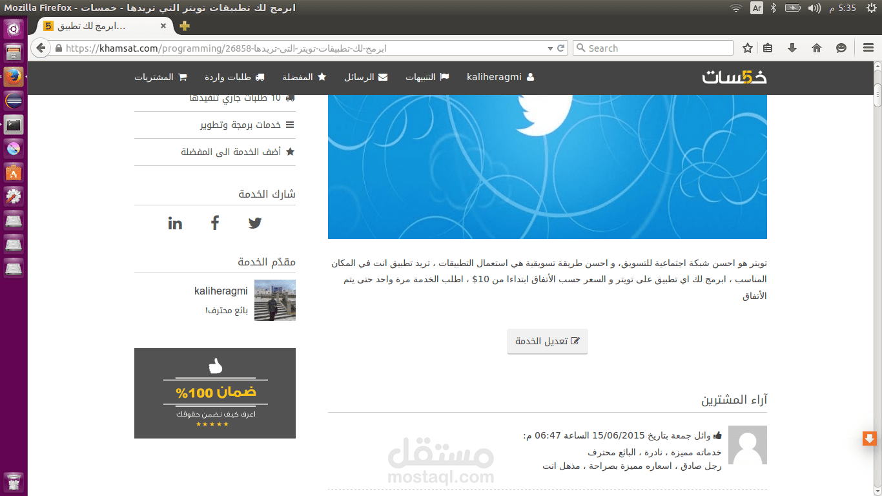Close the khamsat browser tab

[x=163, y=26]
